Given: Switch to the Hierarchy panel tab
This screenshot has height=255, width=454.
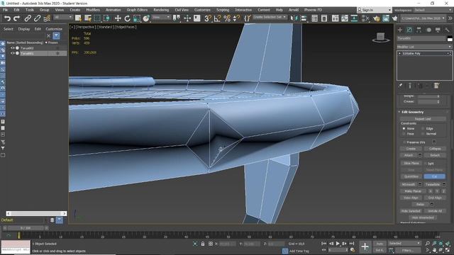Looking at the screenshot, I should (x=419, y=30).
